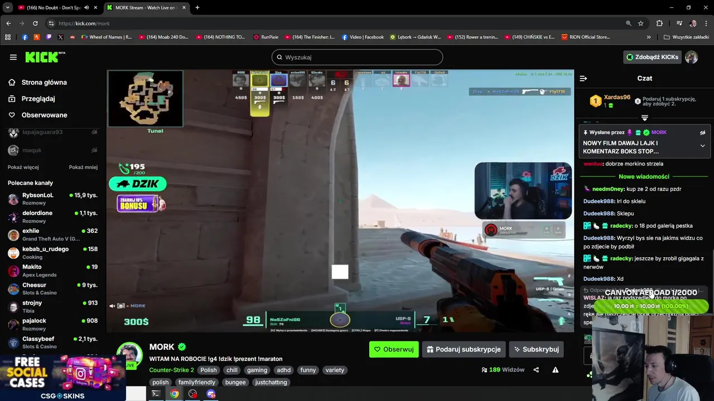Open the Facebook bookmark icon

25,37
